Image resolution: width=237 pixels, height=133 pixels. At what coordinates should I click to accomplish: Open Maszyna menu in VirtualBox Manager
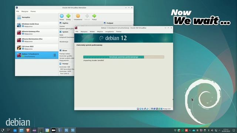point(25,11)
